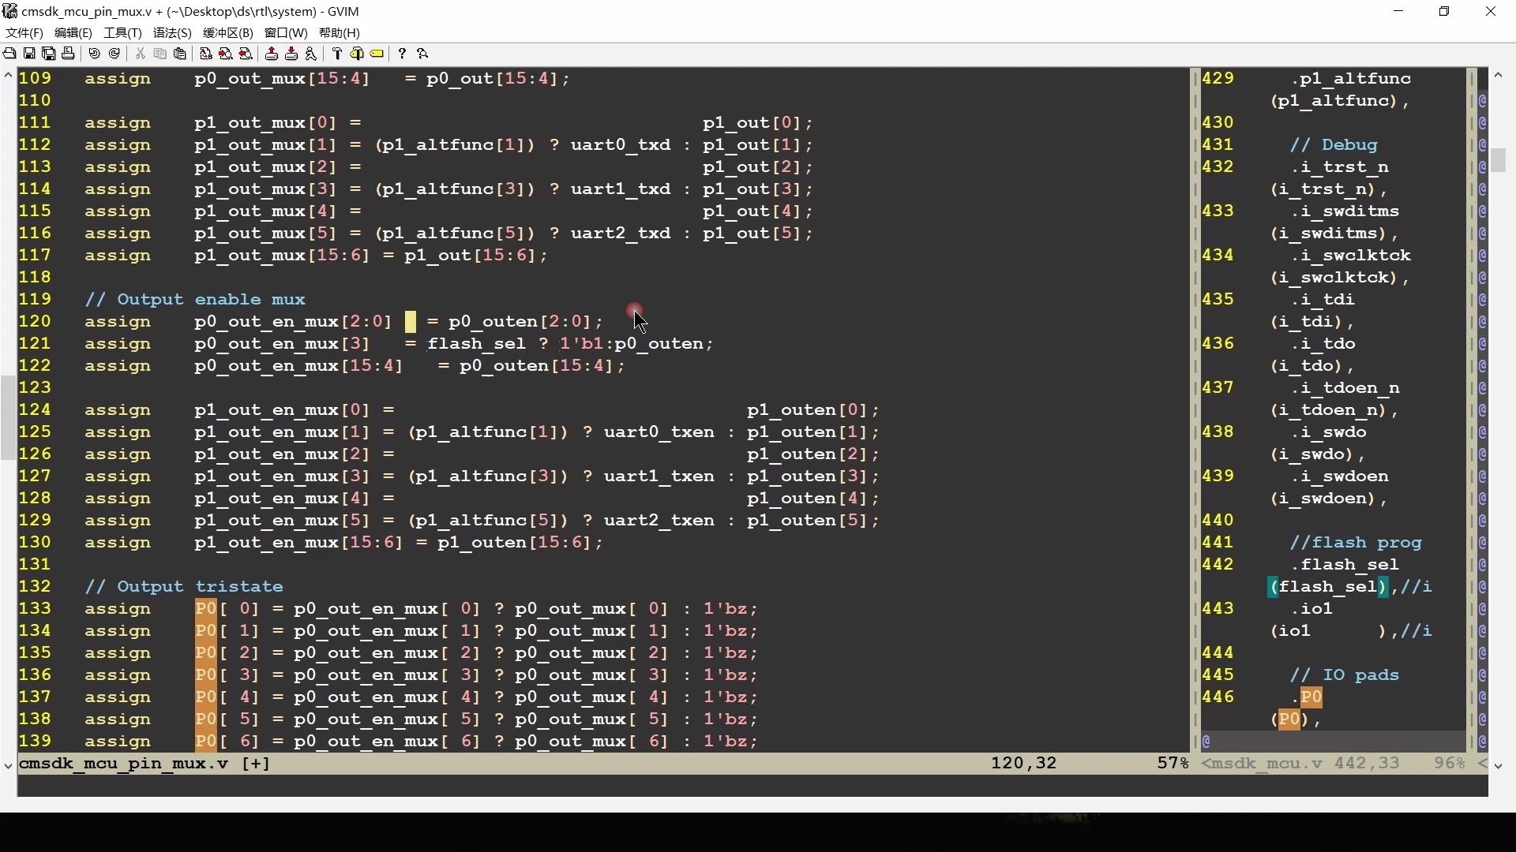Open the 语法(S) syntax menu

[172, 32]
